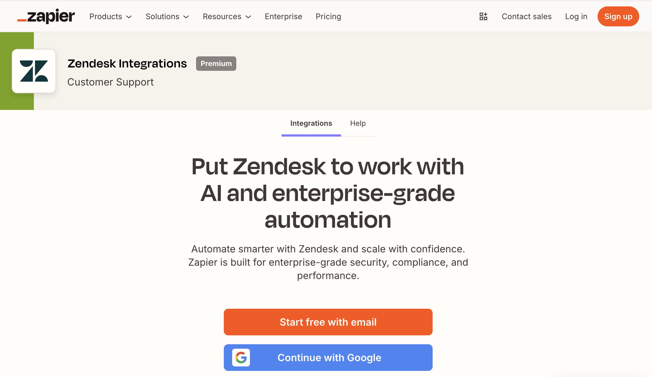Click the Zendesk app icon
The width and height of the screenshot is (652, 377).
[34, 71]
